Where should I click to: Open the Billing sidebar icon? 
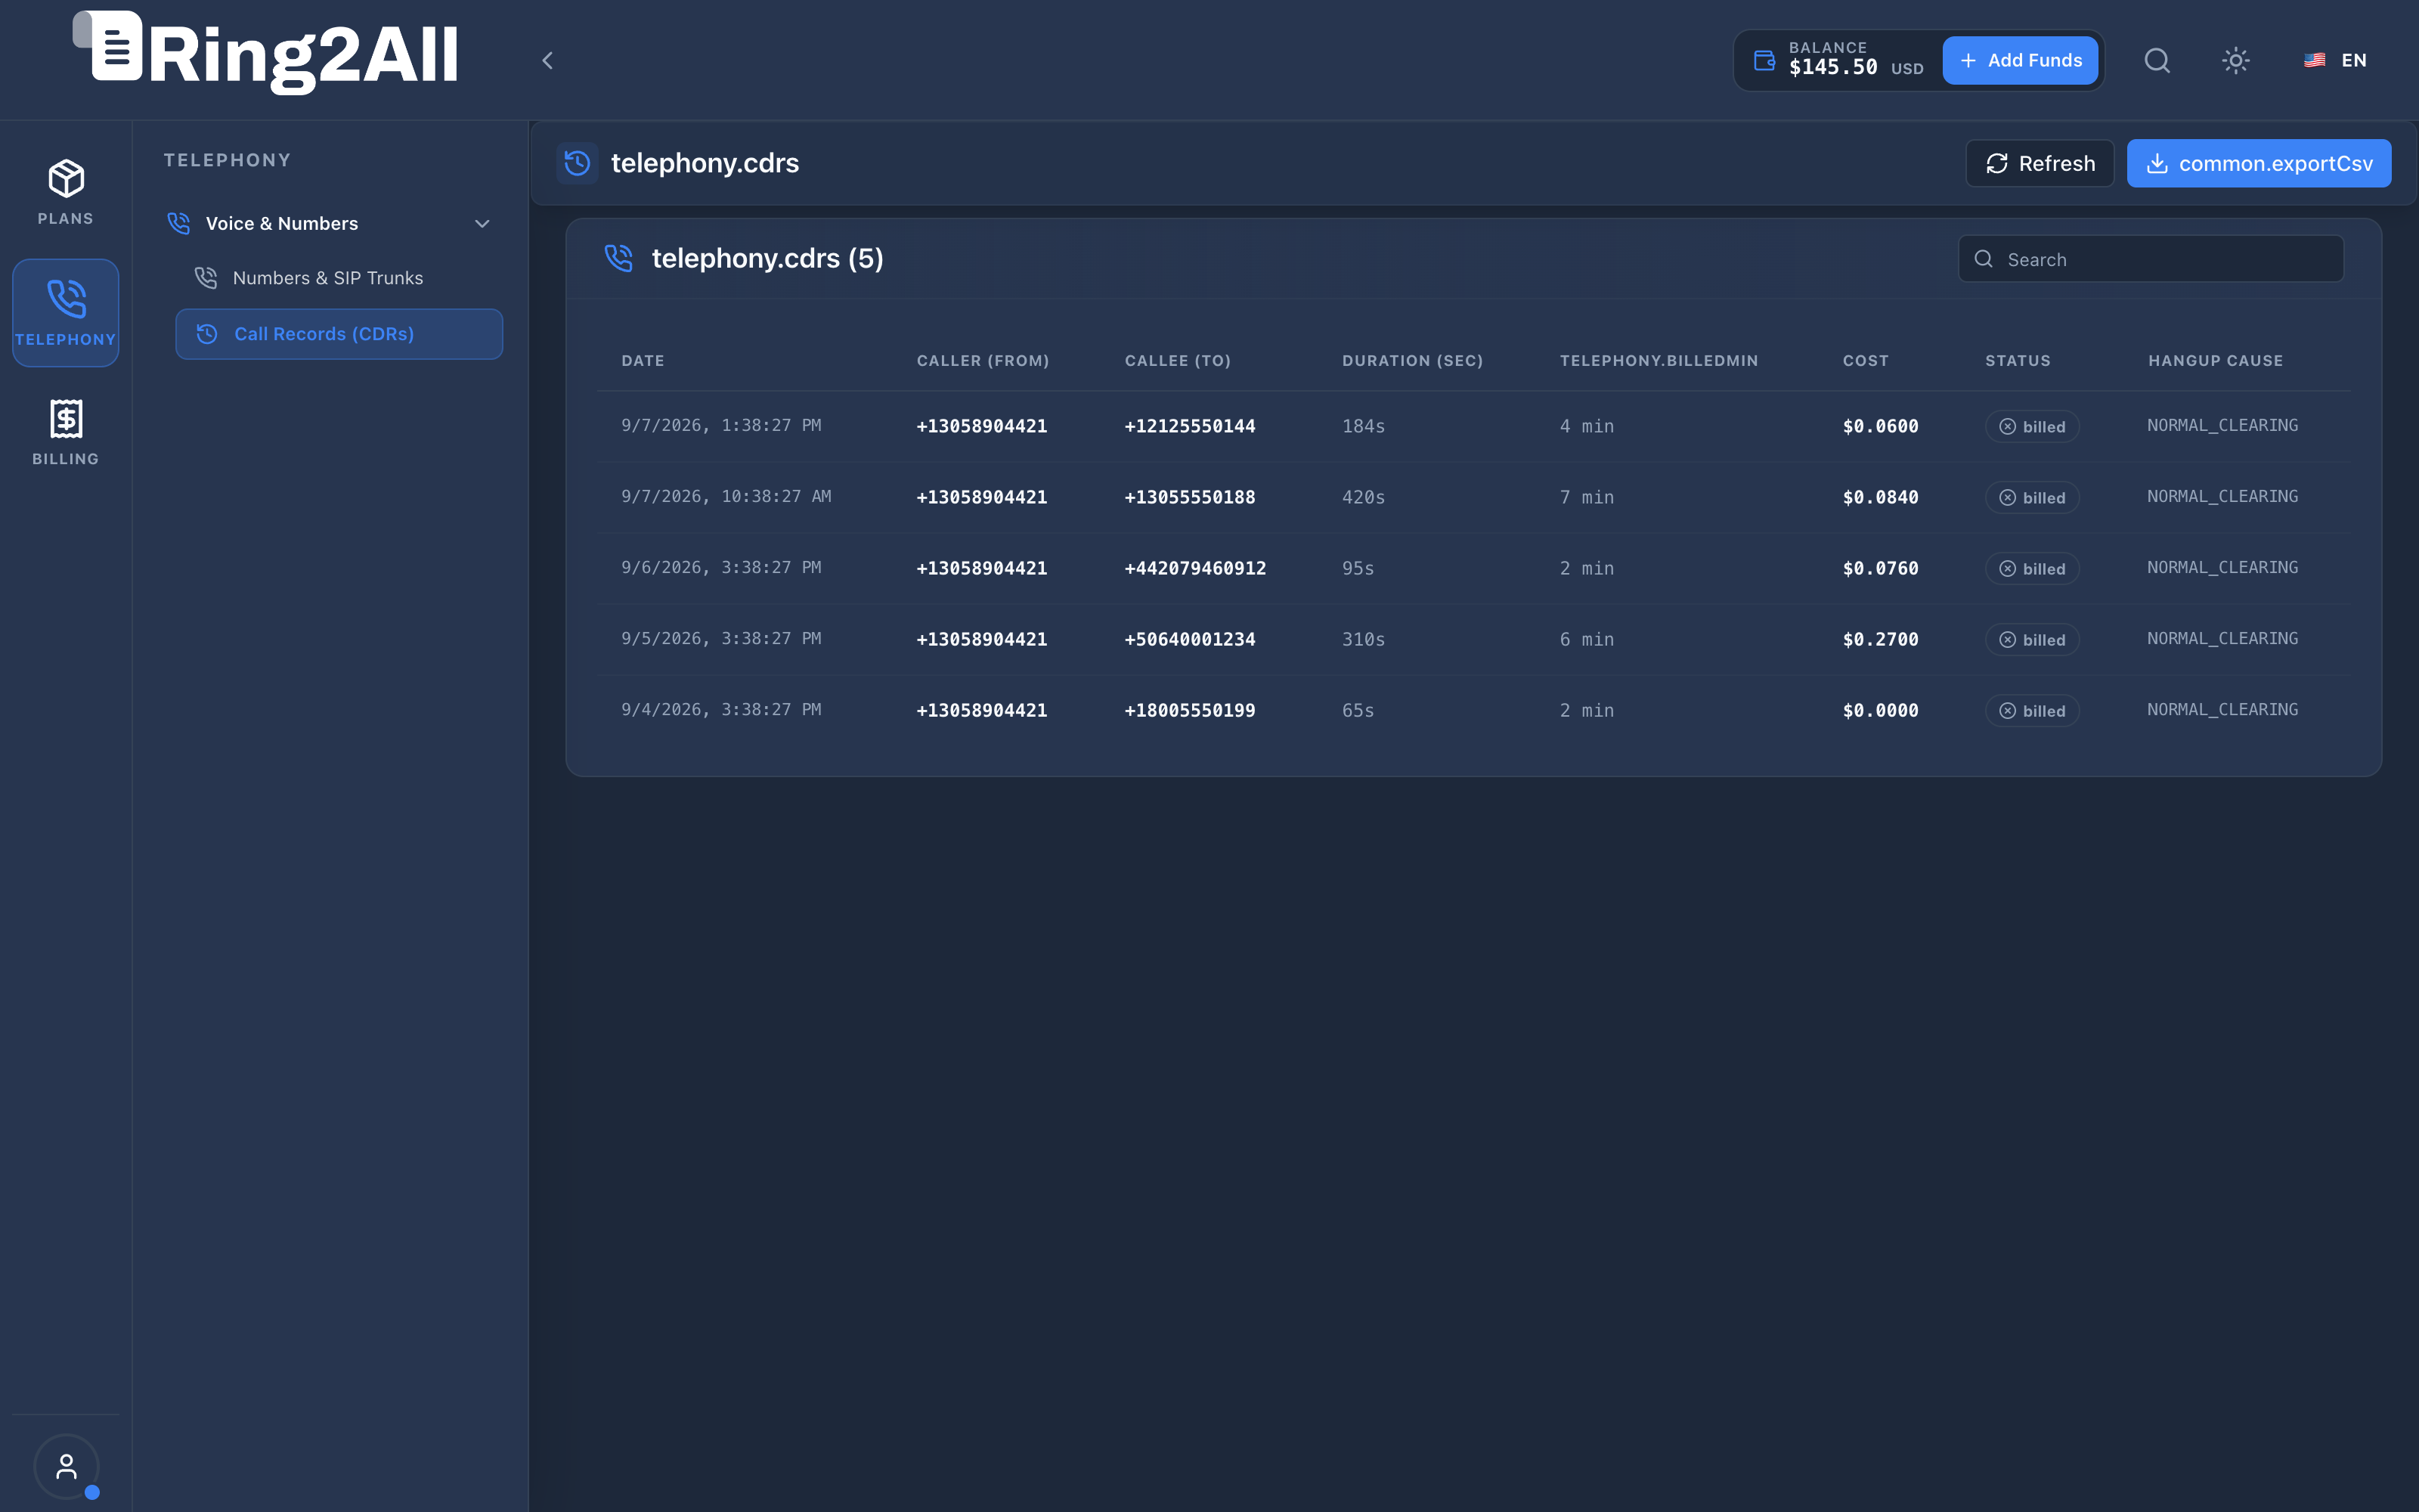point(66,432)
